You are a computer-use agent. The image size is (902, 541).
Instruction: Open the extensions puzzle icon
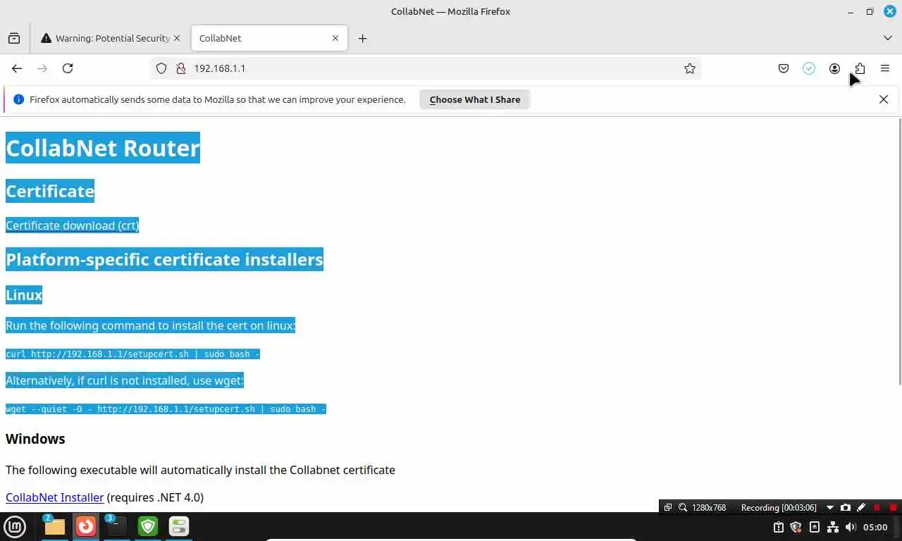(x=860, y=68)
